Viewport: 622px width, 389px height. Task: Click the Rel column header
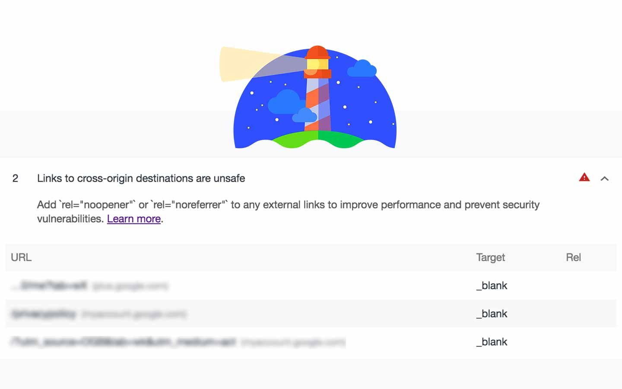click(573, 257)
